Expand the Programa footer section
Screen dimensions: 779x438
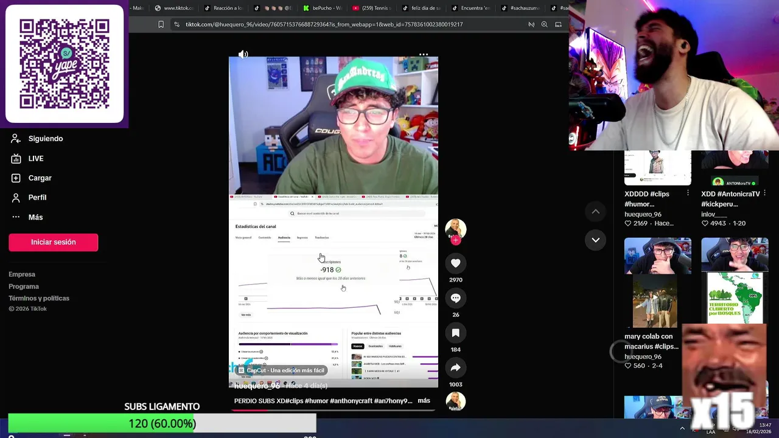point(24,287)
